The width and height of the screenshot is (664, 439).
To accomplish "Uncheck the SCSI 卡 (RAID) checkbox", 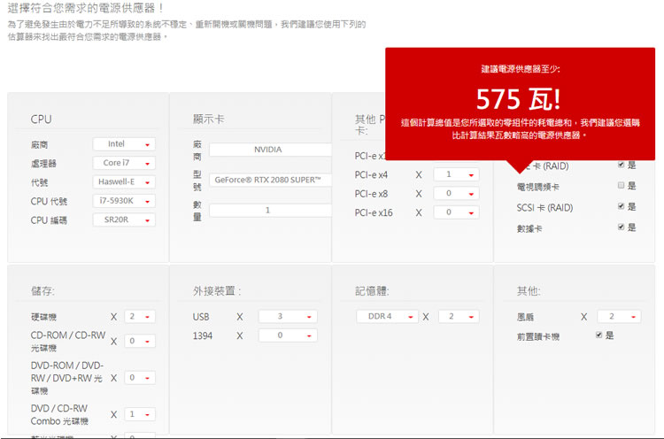I will point(622,206).
